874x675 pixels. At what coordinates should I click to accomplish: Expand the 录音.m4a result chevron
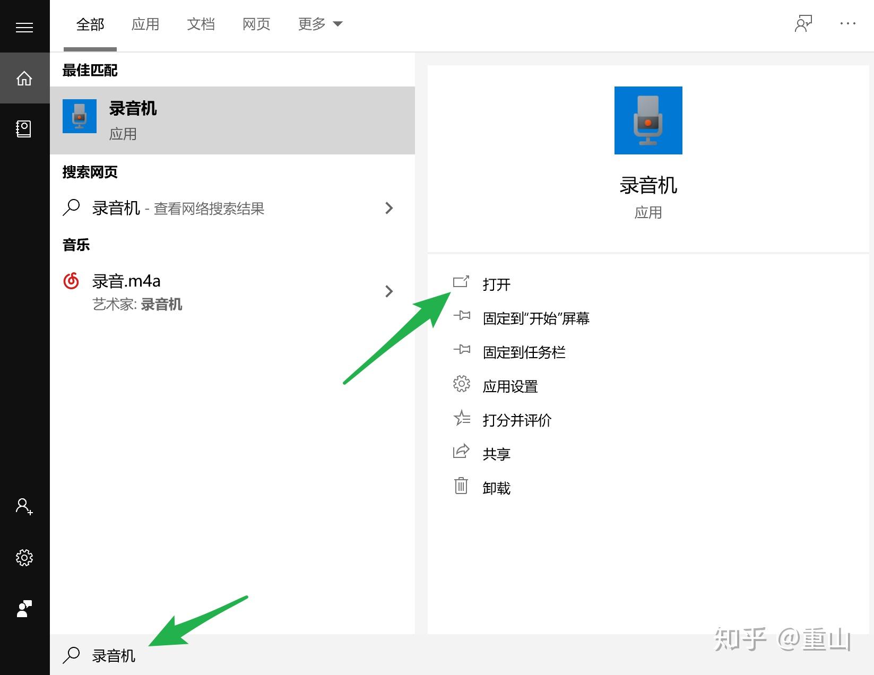click(x=389, y=291)
